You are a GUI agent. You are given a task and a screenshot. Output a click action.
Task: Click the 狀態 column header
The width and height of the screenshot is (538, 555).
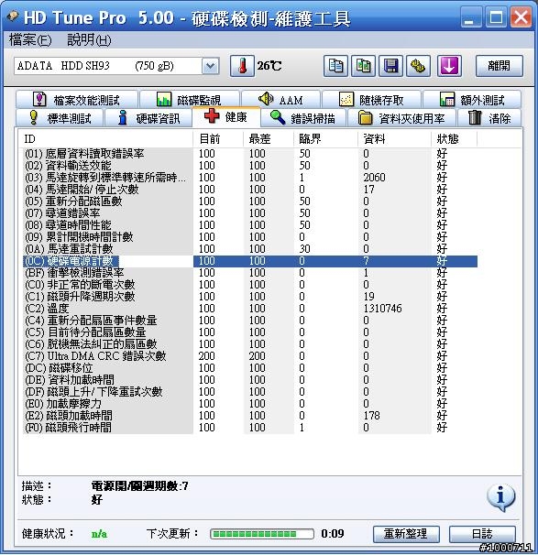pos(455,139)
